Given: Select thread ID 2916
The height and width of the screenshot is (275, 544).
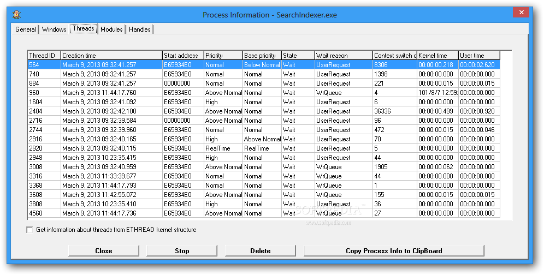Looking at the screenshot, I should (x=264, y=139).
